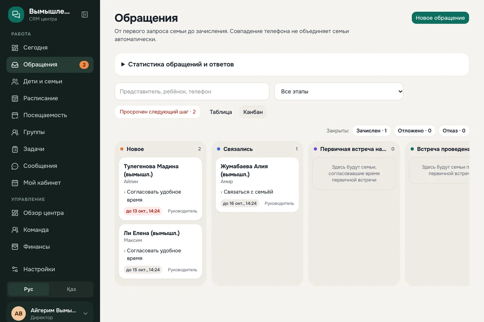Focus the Представитель, ребёнок, телефон search field

click(x=192, y=91)
